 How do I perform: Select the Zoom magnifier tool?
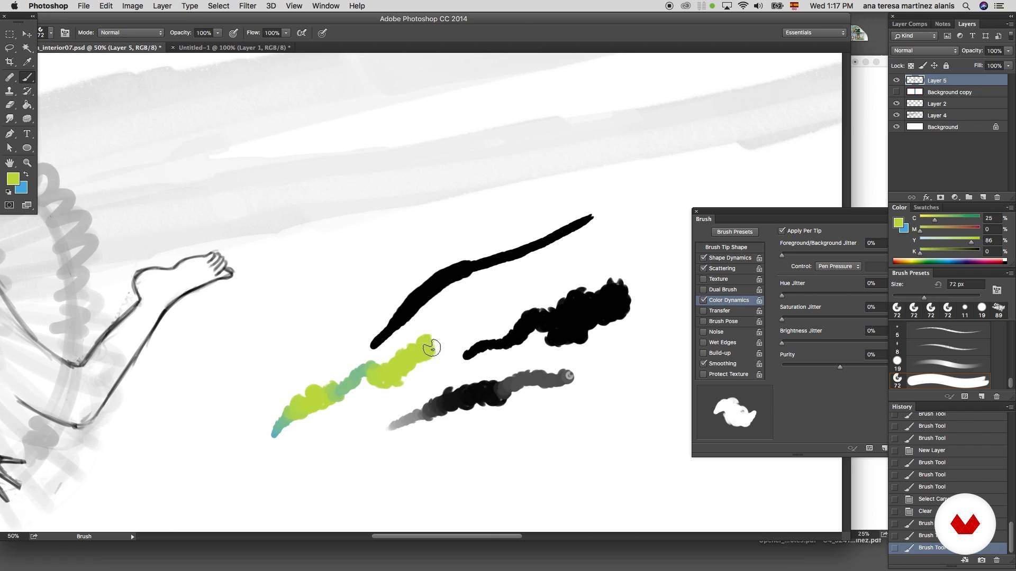pos(27,163)
